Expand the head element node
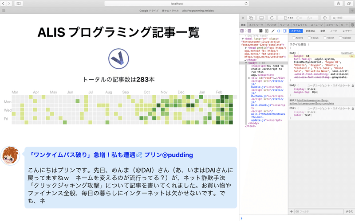The image size is (355, 221). pos(246,48)
